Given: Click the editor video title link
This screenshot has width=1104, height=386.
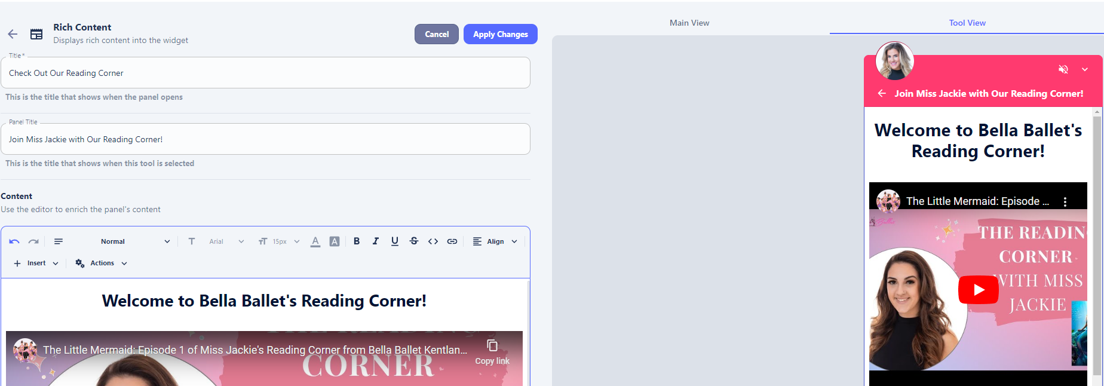Looking at the screenshot, I should 255,350.
